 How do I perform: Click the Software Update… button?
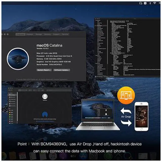coord(62,70)
